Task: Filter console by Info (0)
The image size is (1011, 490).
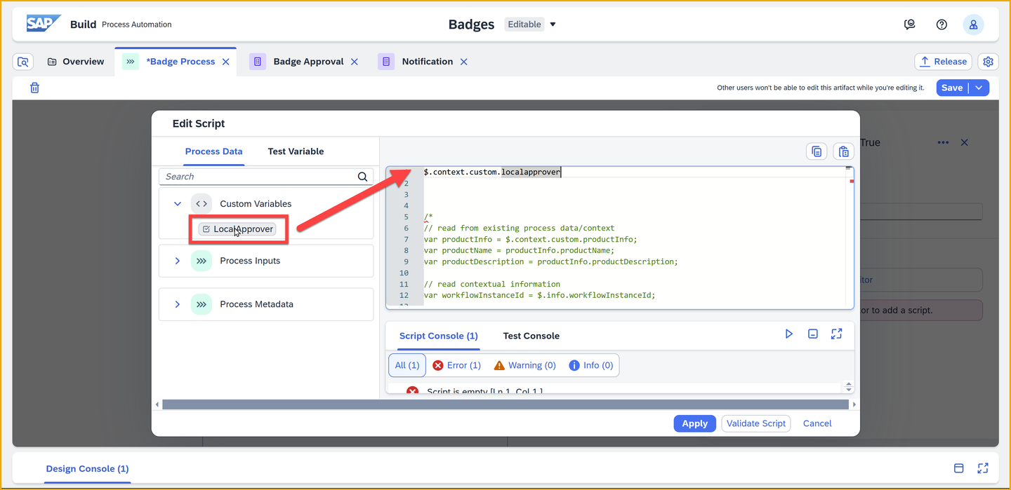Action: coord(590,365)
